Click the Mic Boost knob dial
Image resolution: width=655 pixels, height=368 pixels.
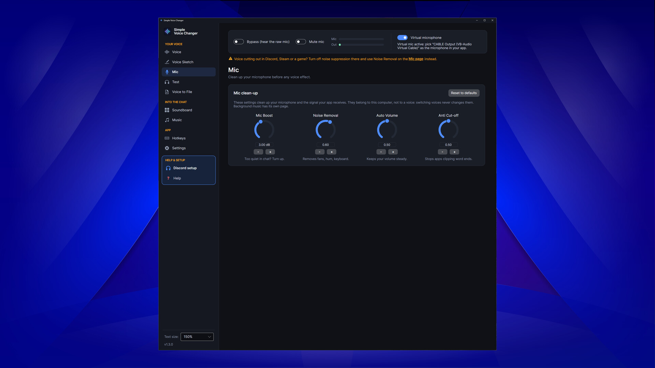click(x=264, y=129)
